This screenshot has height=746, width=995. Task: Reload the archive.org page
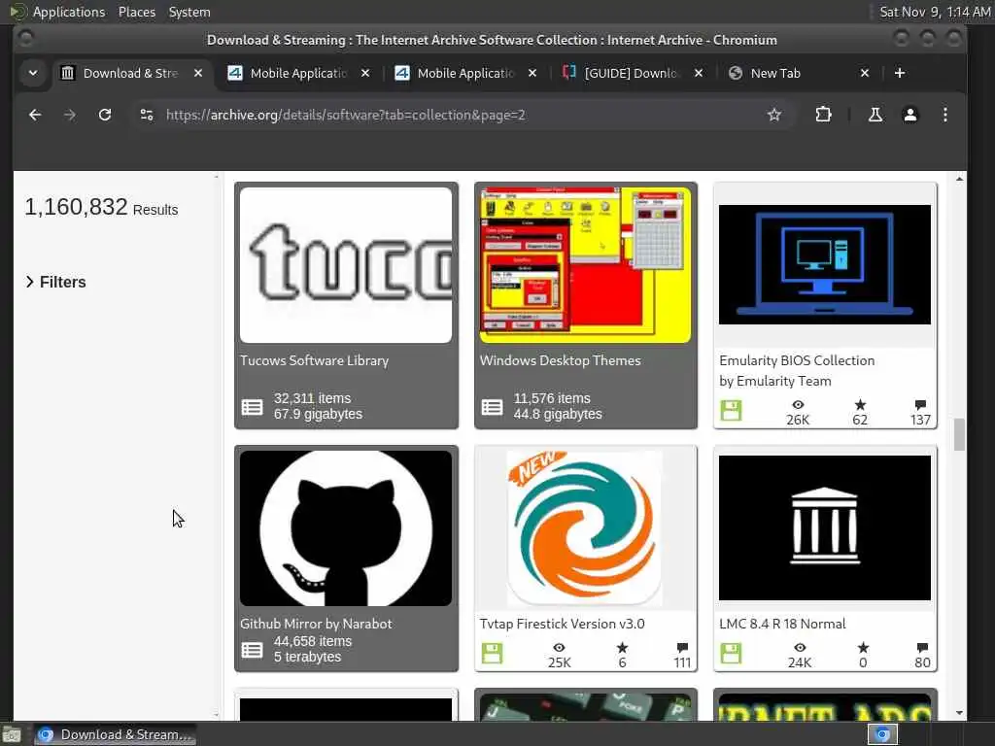coord(105,115)
